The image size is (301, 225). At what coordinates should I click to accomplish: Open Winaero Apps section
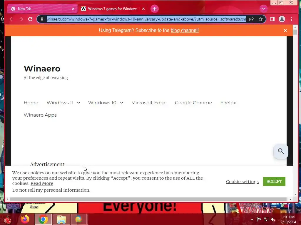click(40, 115)
